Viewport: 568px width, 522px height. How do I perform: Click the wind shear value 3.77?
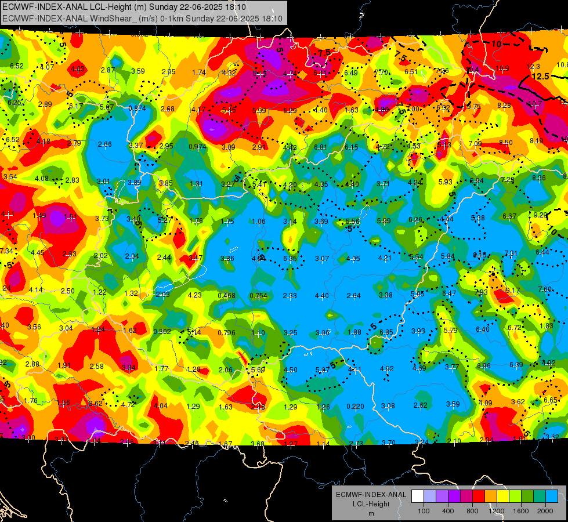point(452,367)
